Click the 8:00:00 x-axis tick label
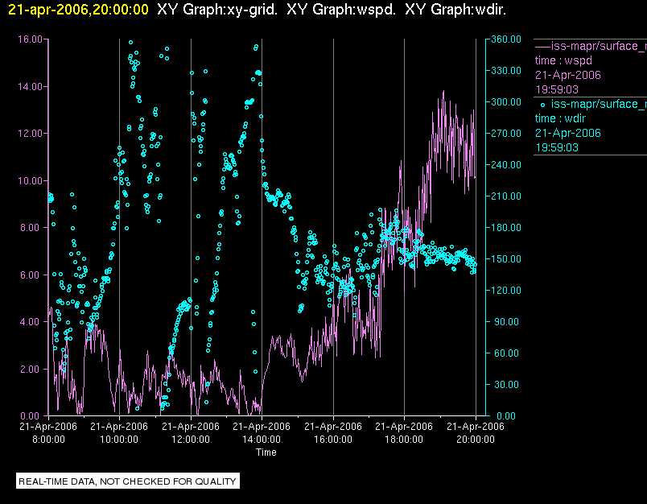Image resolution: width=647 pixels, height=504 pixels. click(x=48, y=440)
